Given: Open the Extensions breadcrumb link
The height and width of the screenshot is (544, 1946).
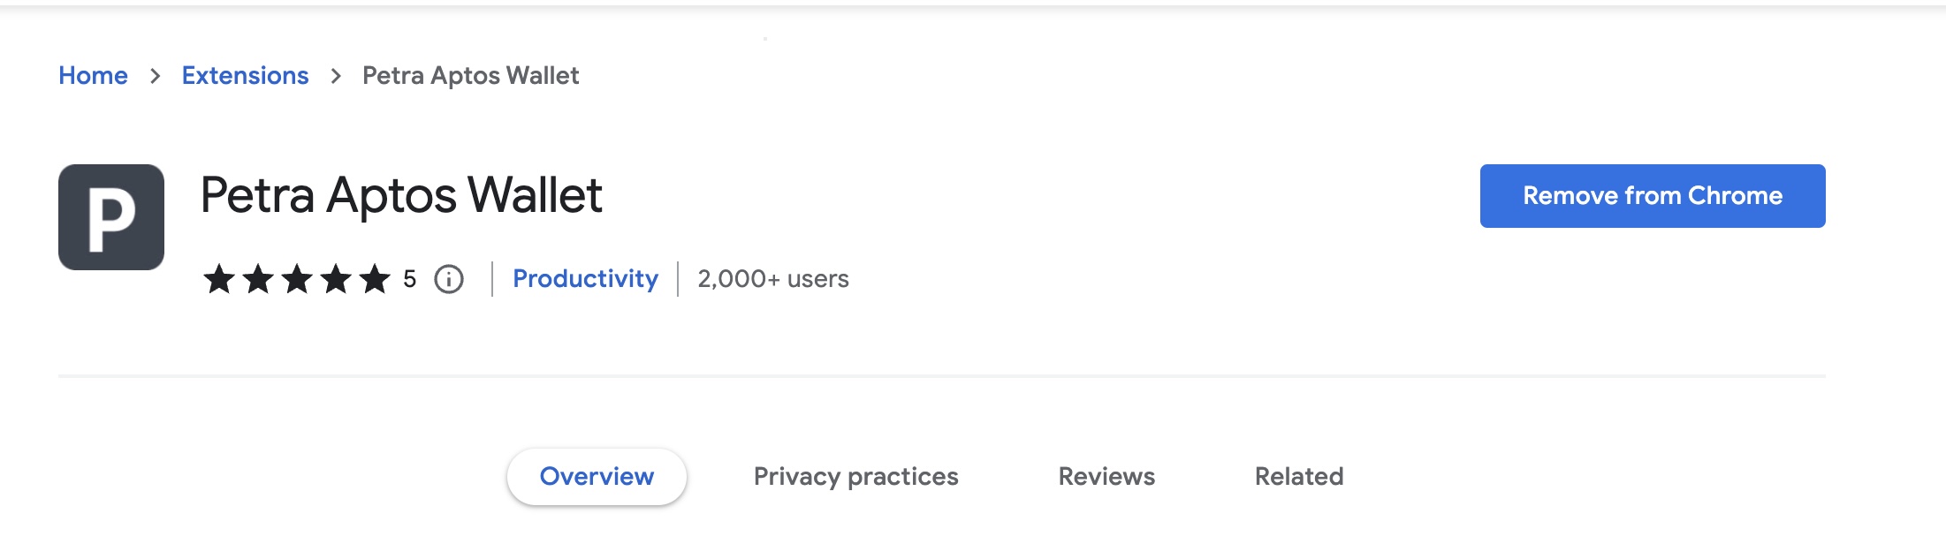Looking at the screenshot, I should coord(245,76).
